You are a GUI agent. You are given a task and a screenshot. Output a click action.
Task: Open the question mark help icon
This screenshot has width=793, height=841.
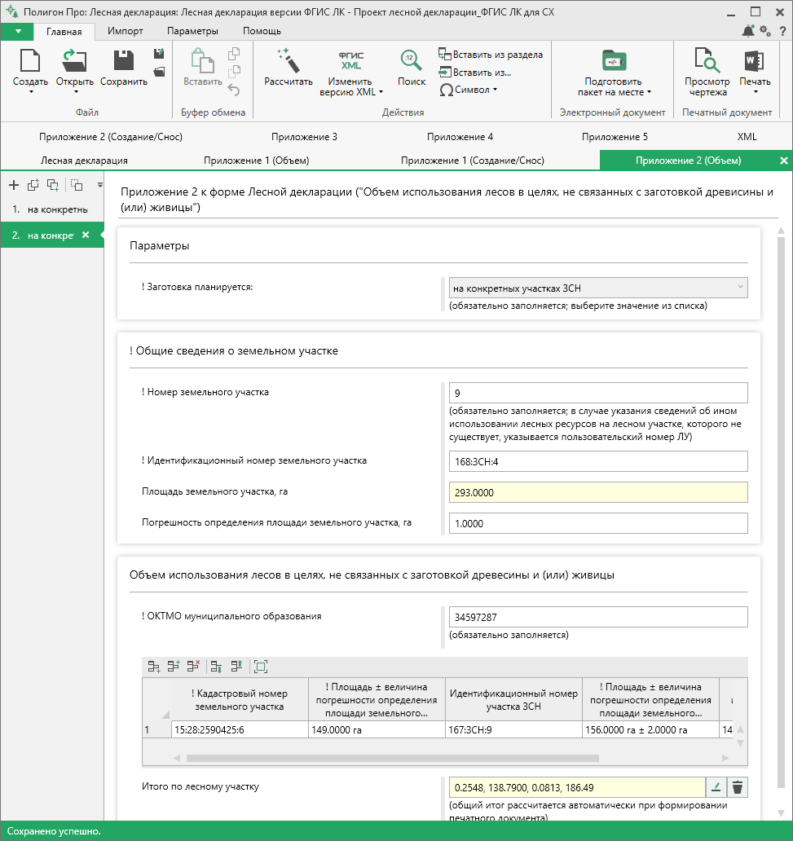[x=782, y=31]
